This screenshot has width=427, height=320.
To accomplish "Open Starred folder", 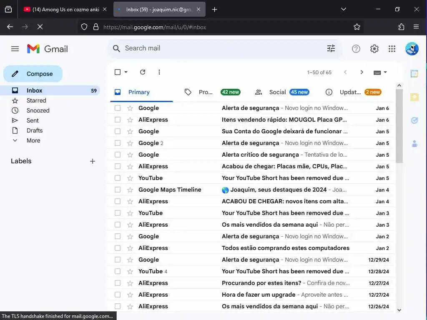I will 36,100.
